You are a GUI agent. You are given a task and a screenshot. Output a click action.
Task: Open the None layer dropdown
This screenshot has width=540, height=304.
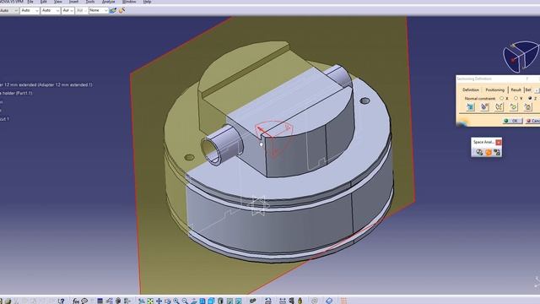(x=99, y=11)
